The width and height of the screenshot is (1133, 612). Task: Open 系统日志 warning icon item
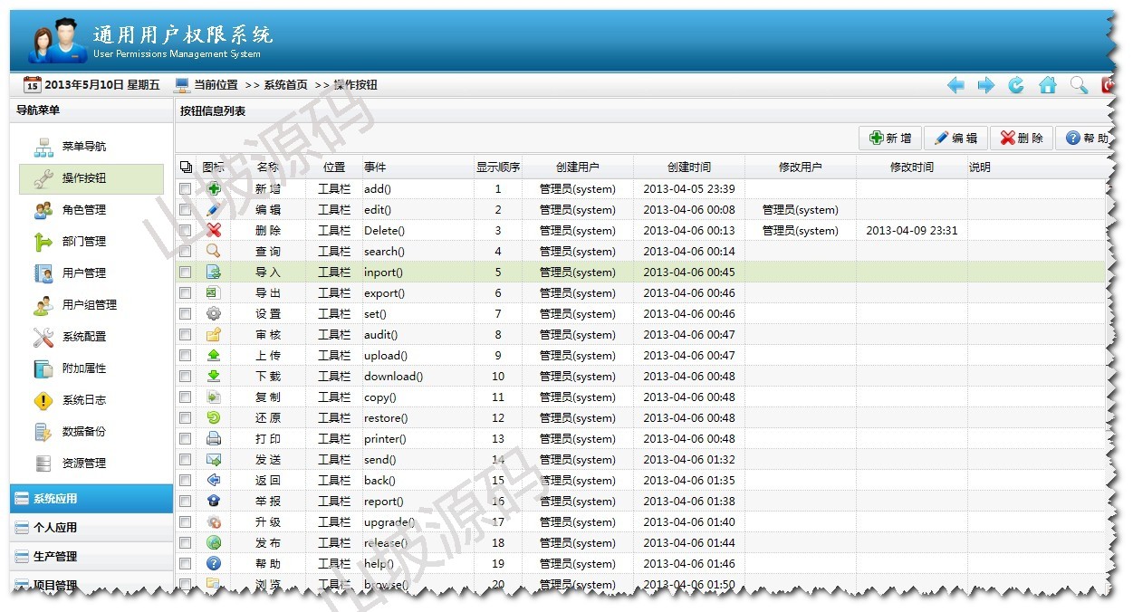point(83,400)
